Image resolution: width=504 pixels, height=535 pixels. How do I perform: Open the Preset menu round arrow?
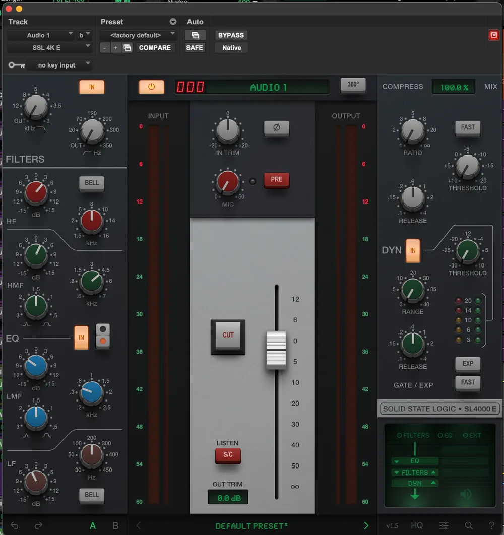tap(173, 22)
